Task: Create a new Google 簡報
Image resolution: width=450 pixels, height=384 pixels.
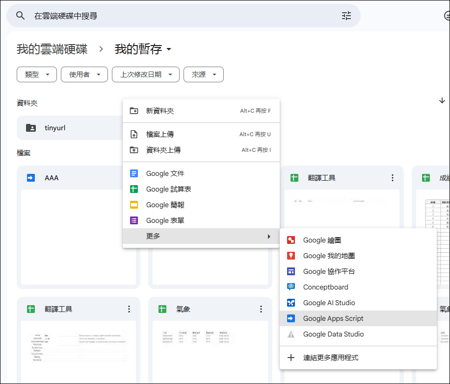Action: (201, 205)
